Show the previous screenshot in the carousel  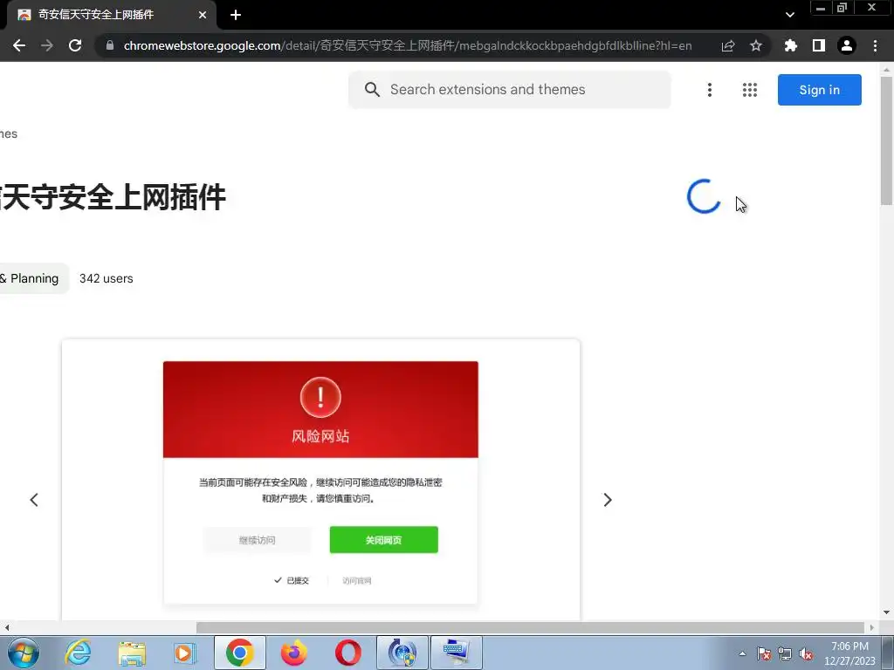tap(34, 500)
